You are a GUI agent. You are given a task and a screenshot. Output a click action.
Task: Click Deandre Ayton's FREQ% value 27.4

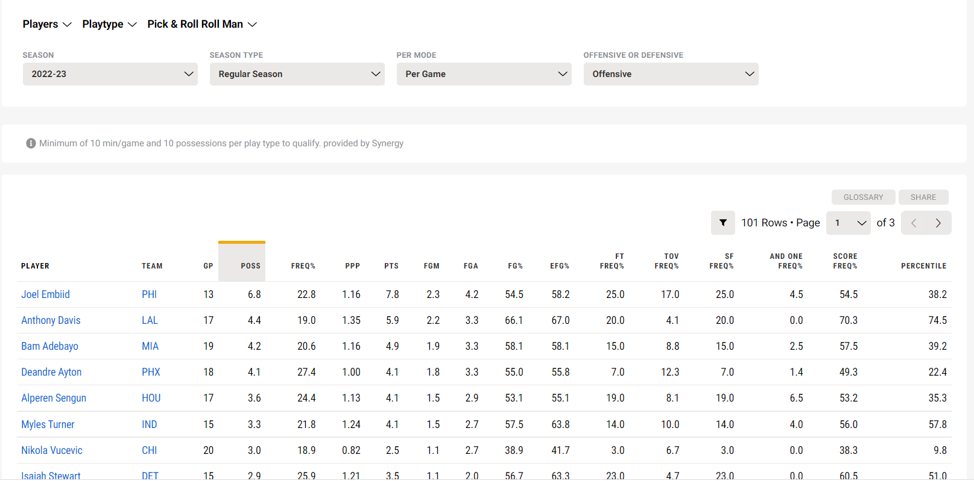click(306, 372)
